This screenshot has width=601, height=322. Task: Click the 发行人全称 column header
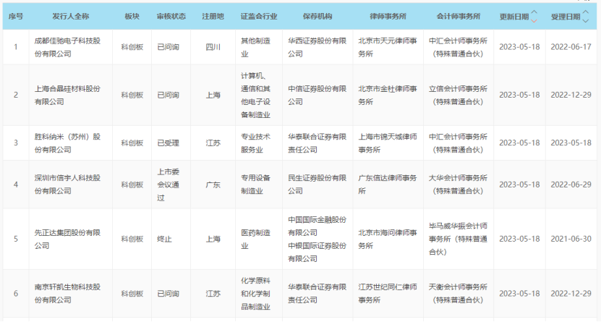71,17
